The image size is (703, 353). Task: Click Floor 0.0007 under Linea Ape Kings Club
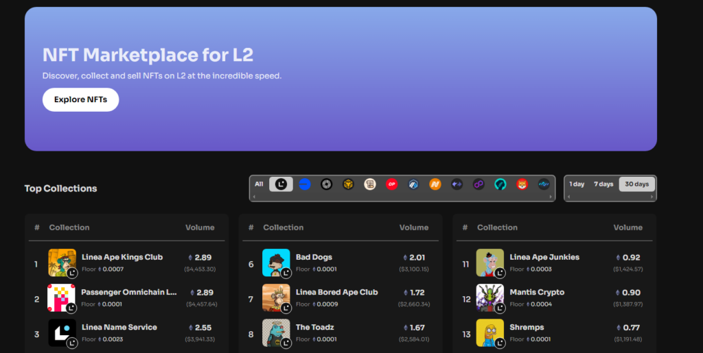103,269
